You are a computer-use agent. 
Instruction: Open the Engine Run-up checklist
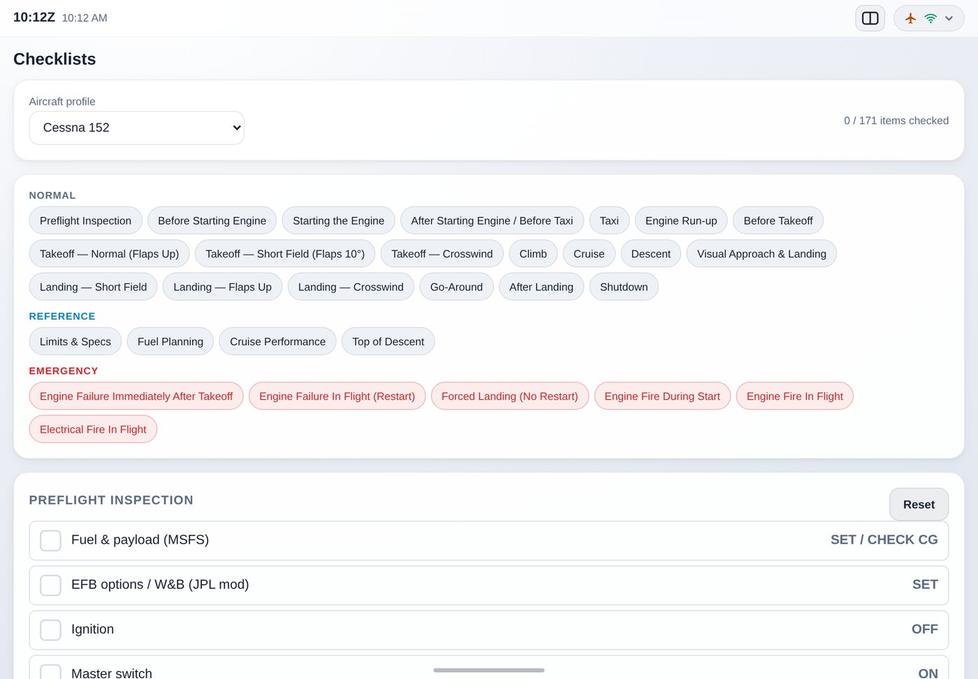pyautogui.click(x=681, y=221)
